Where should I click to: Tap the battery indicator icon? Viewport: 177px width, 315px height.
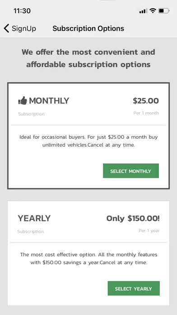point(164,11)
